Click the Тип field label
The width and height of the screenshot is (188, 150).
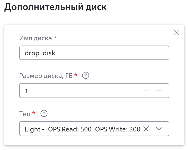(25, 114)
